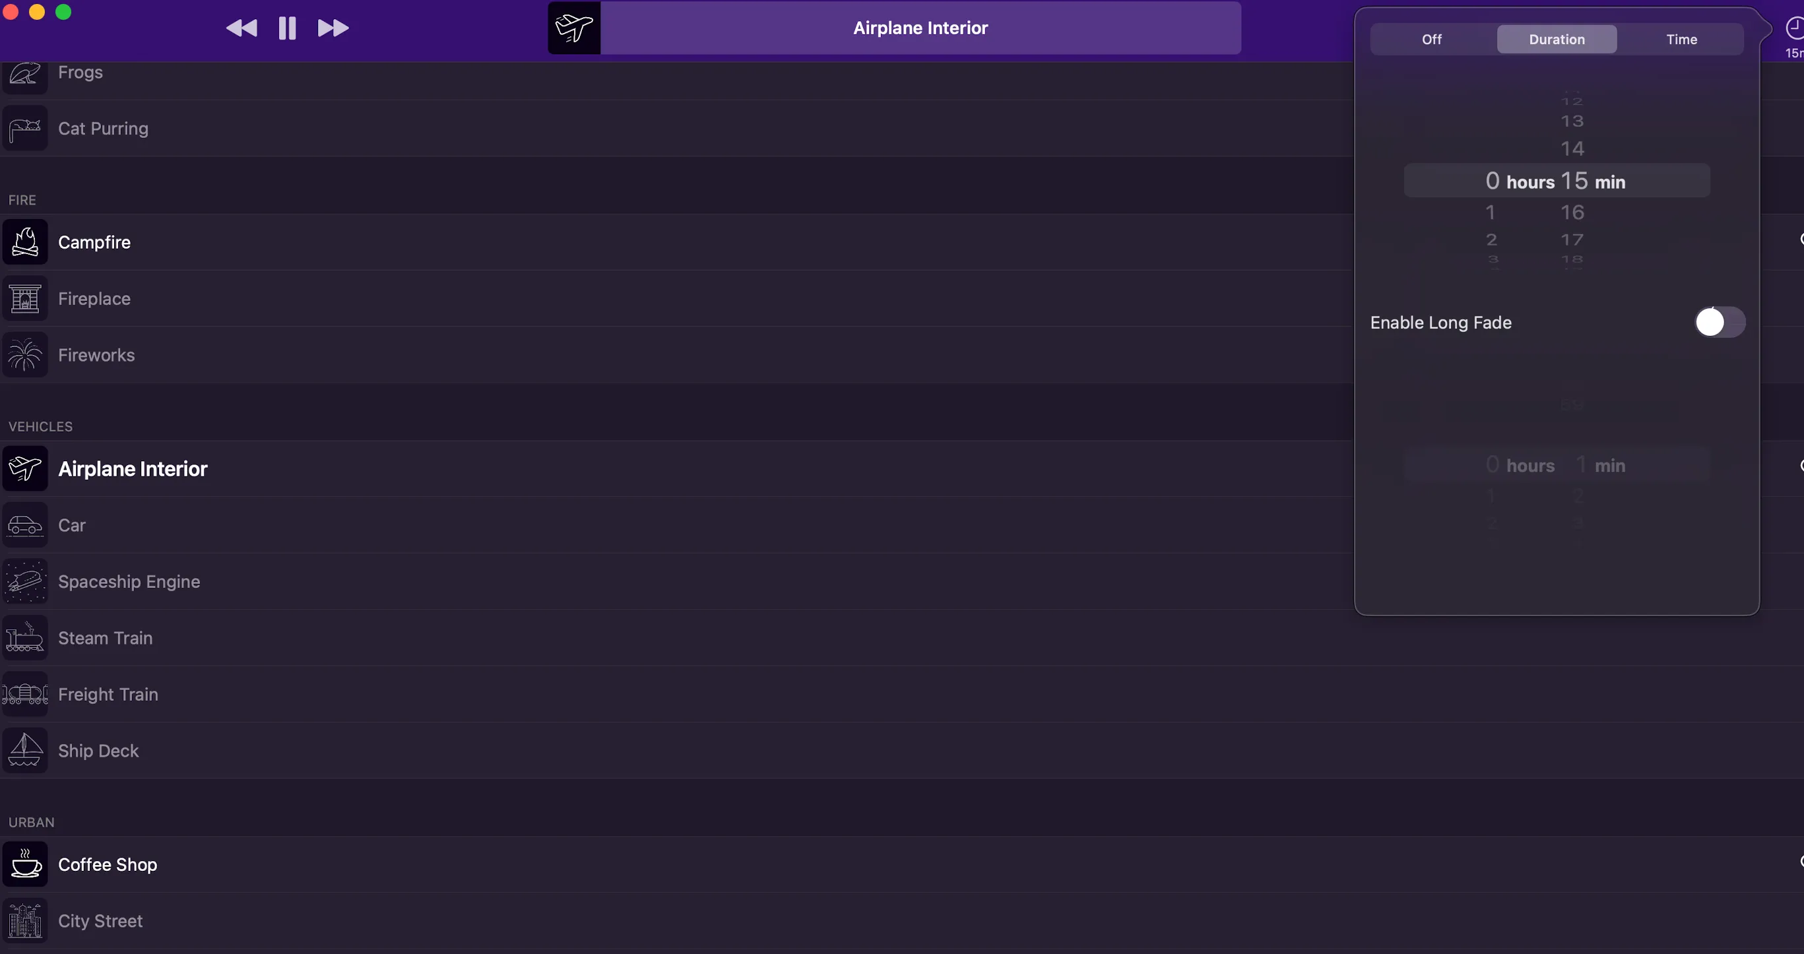Screen dimensions: 1804x954
Task: Click the Fireplace icon
Action: [x=25, y=299]
